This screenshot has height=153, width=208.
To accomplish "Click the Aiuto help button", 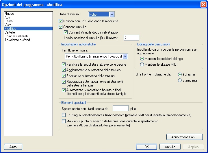I will point(13,147).
